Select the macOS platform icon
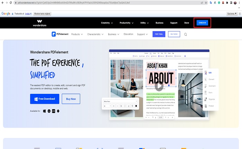Image resolution: width=242 pixels, height=149 pixels. 49,111
